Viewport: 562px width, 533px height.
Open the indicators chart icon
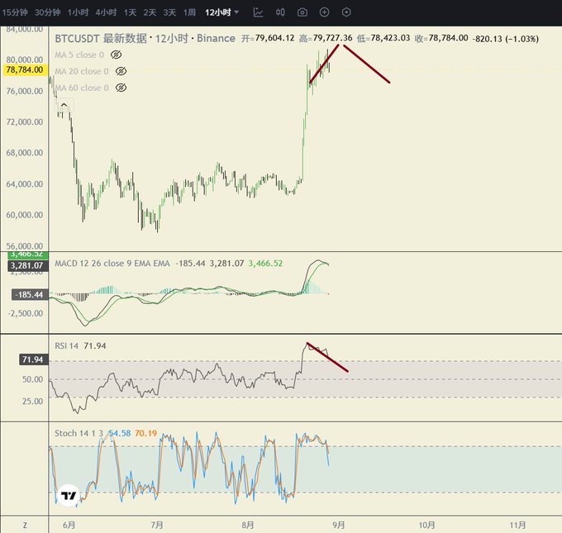pos(258,12)
